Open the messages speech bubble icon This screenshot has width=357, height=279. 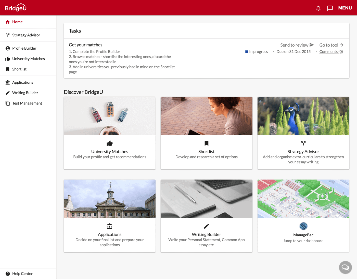point(330,8)
